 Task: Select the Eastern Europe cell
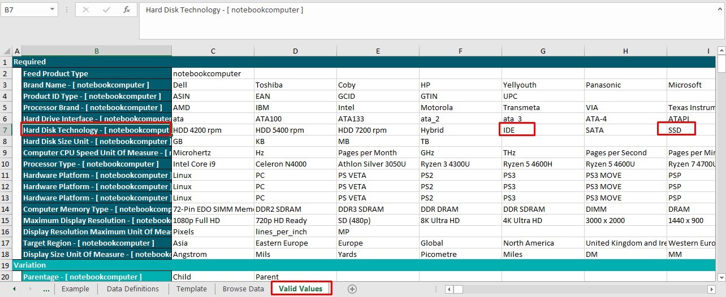[x=295, y=243]
